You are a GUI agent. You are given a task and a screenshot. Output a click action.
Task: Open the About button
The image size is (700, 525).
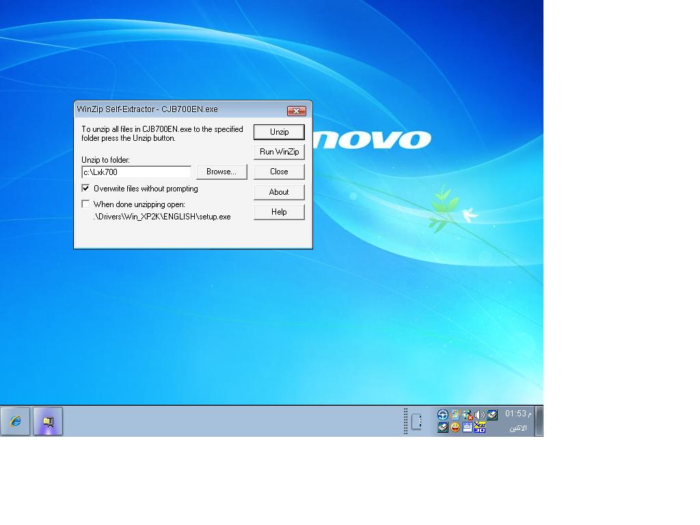coord(279,192)
